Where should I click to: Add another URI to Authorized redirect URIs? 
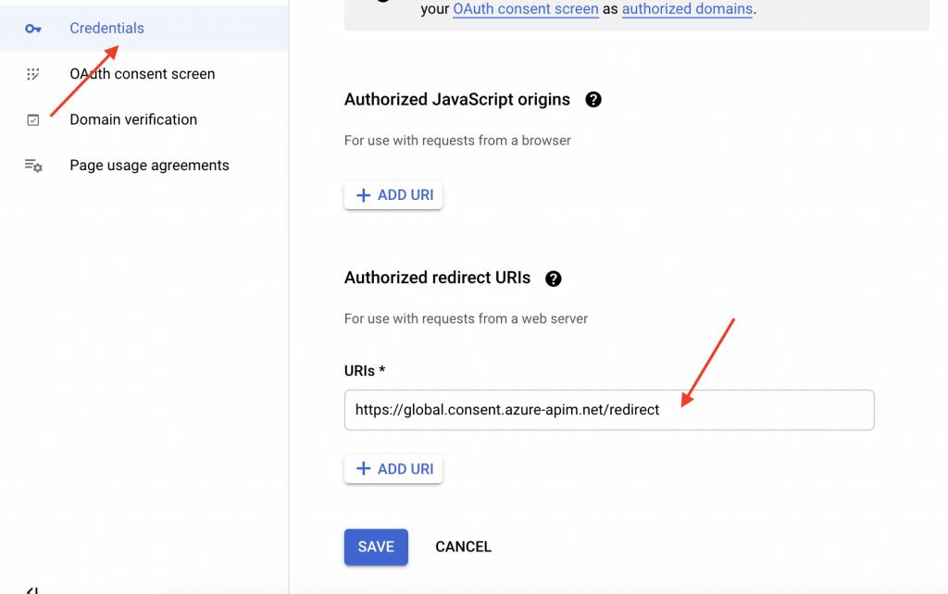393,469
